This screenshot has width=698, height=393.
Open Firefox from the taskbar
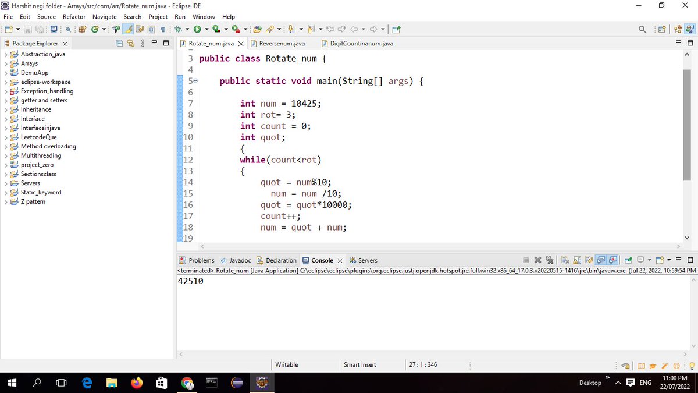[137, 383]
